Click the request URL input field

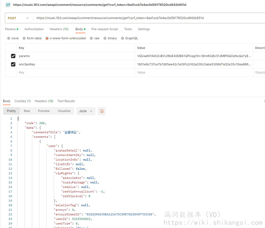147,18
